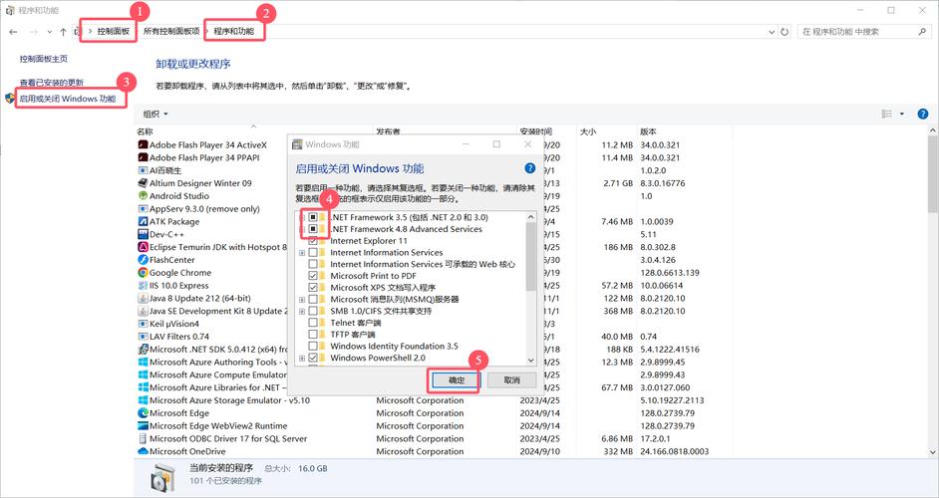Click the features list scrollbar thumb
Screen dimensions: 939x498
pos(530,256)
